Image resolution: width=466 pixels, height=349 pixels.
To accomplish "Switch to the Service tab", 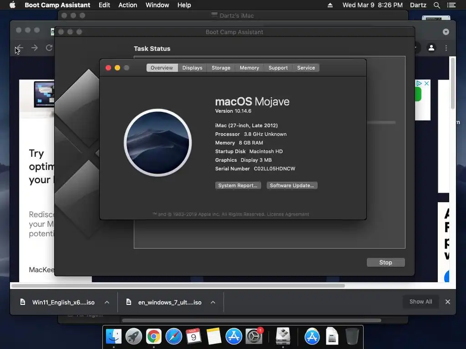I will pos(306,68).
